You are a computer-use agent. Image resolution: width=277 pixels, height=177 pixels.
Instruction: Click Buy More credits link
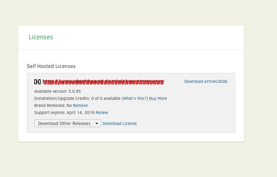[x=158, y=98]
